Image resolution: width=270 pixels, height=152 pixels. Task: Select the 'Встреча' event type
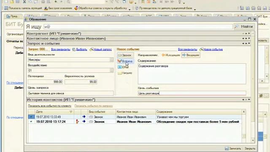[125, 61]
